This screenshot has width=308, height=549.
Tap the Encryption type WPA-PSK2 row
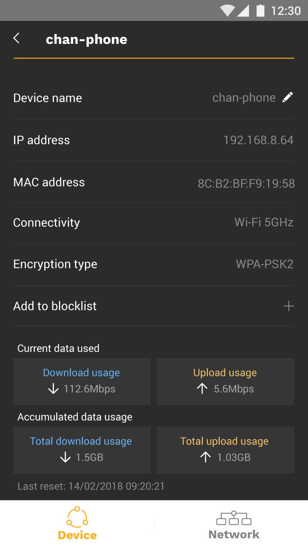[154, 264]
